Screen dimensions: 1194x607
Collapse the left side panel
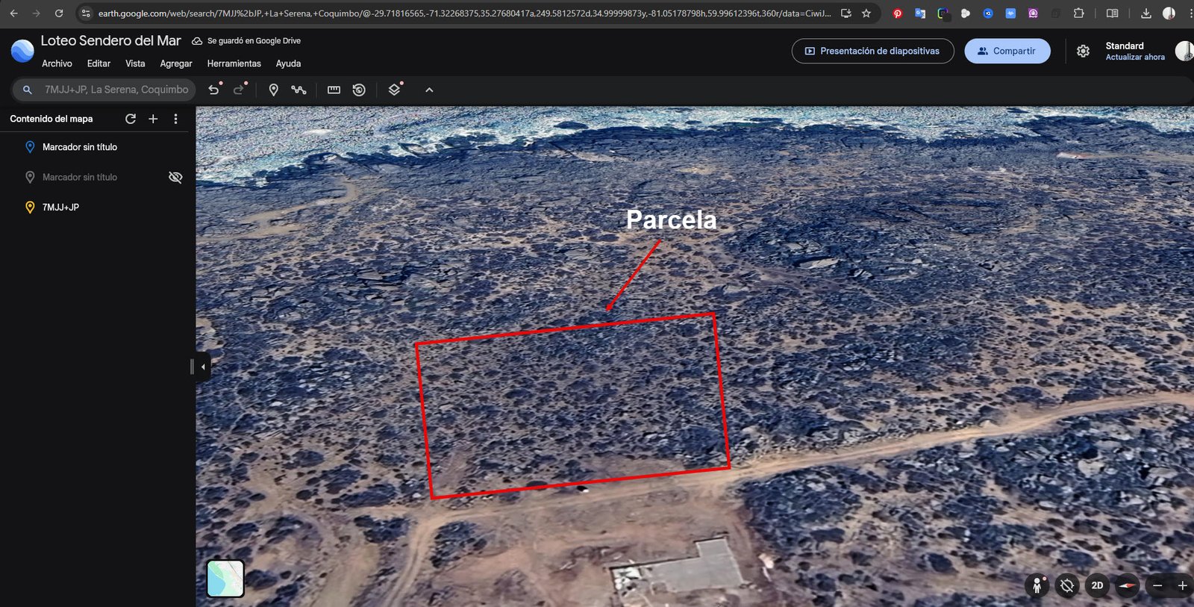[203, 367]
